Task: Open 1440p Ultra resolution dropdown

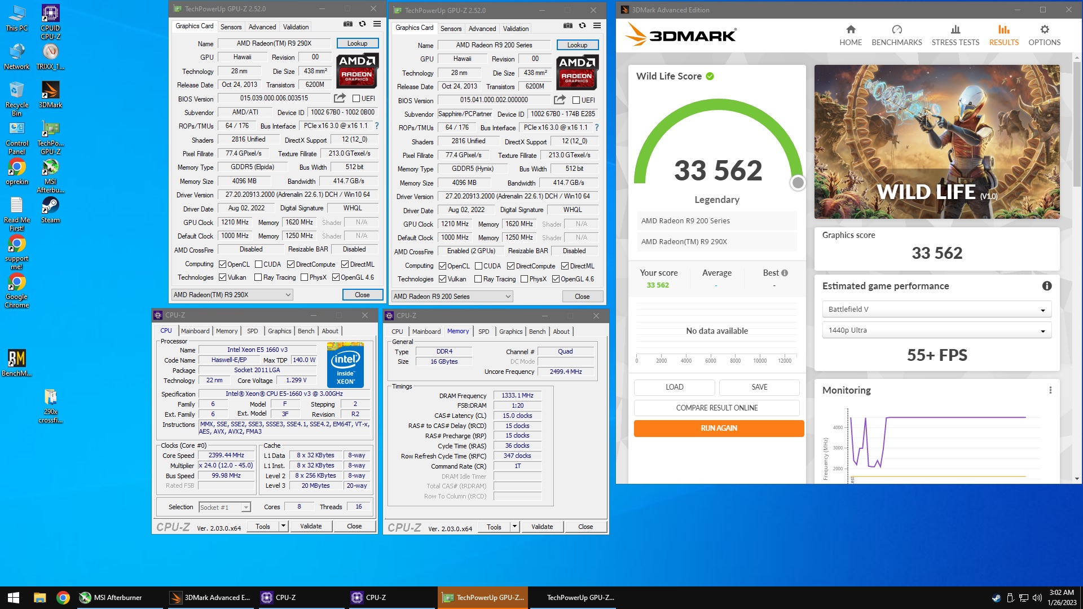Action: pos(937,330)
